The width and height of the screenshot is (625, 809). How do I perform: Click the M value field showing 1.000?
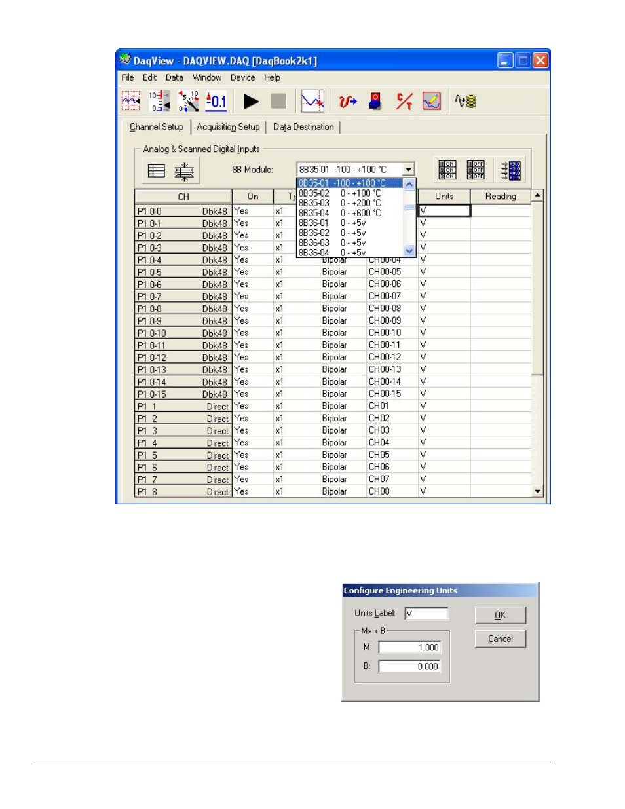coord(409,647)
